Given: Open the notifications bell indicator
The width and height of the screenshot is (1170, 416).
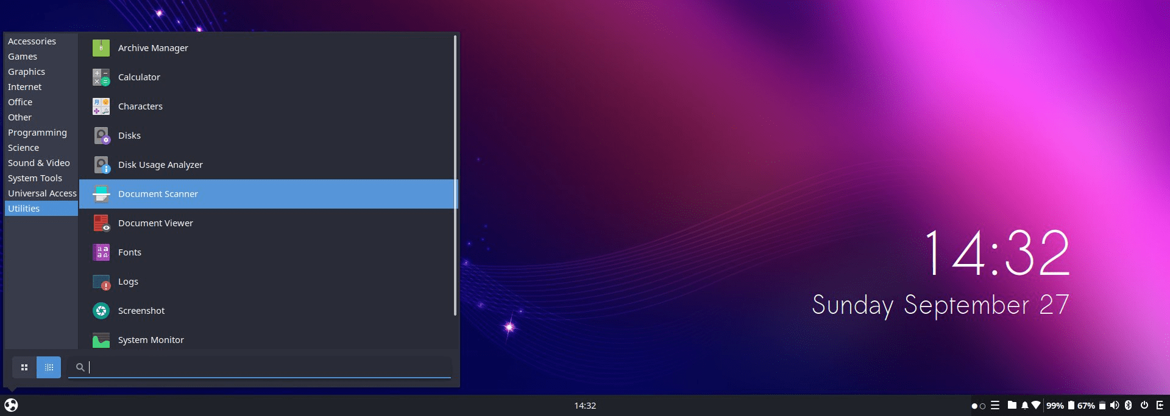Looking at the screenshot, I should (1024, 406).
